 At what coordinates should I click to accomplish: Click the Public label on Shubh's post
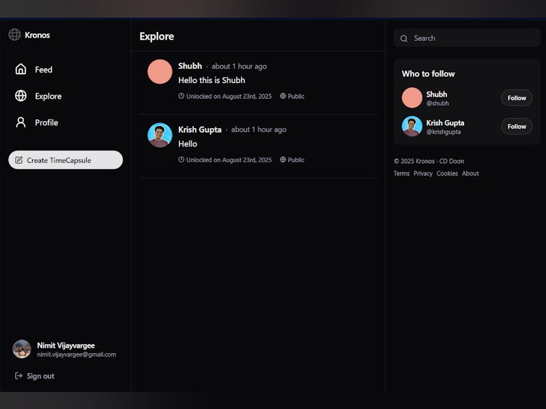click(296, 96)
